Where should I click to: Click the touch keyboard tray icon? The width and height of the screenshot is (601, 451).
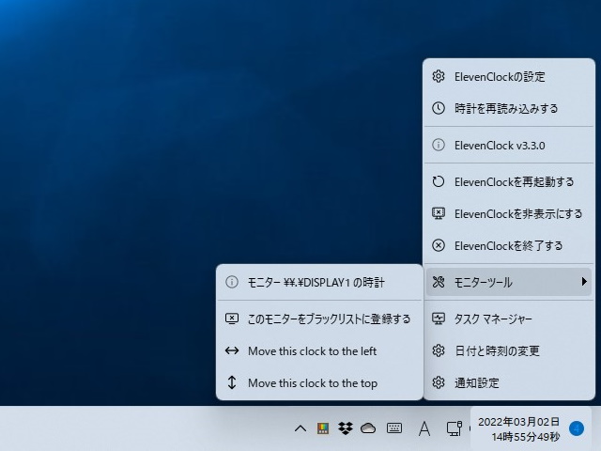[x=394, y=428]
